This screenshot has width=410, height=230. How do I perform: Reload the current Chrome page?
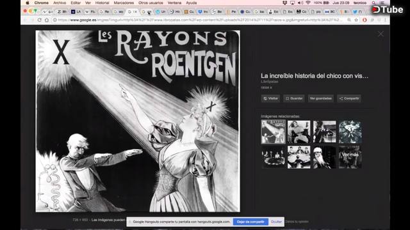click(x=40, y=20)
